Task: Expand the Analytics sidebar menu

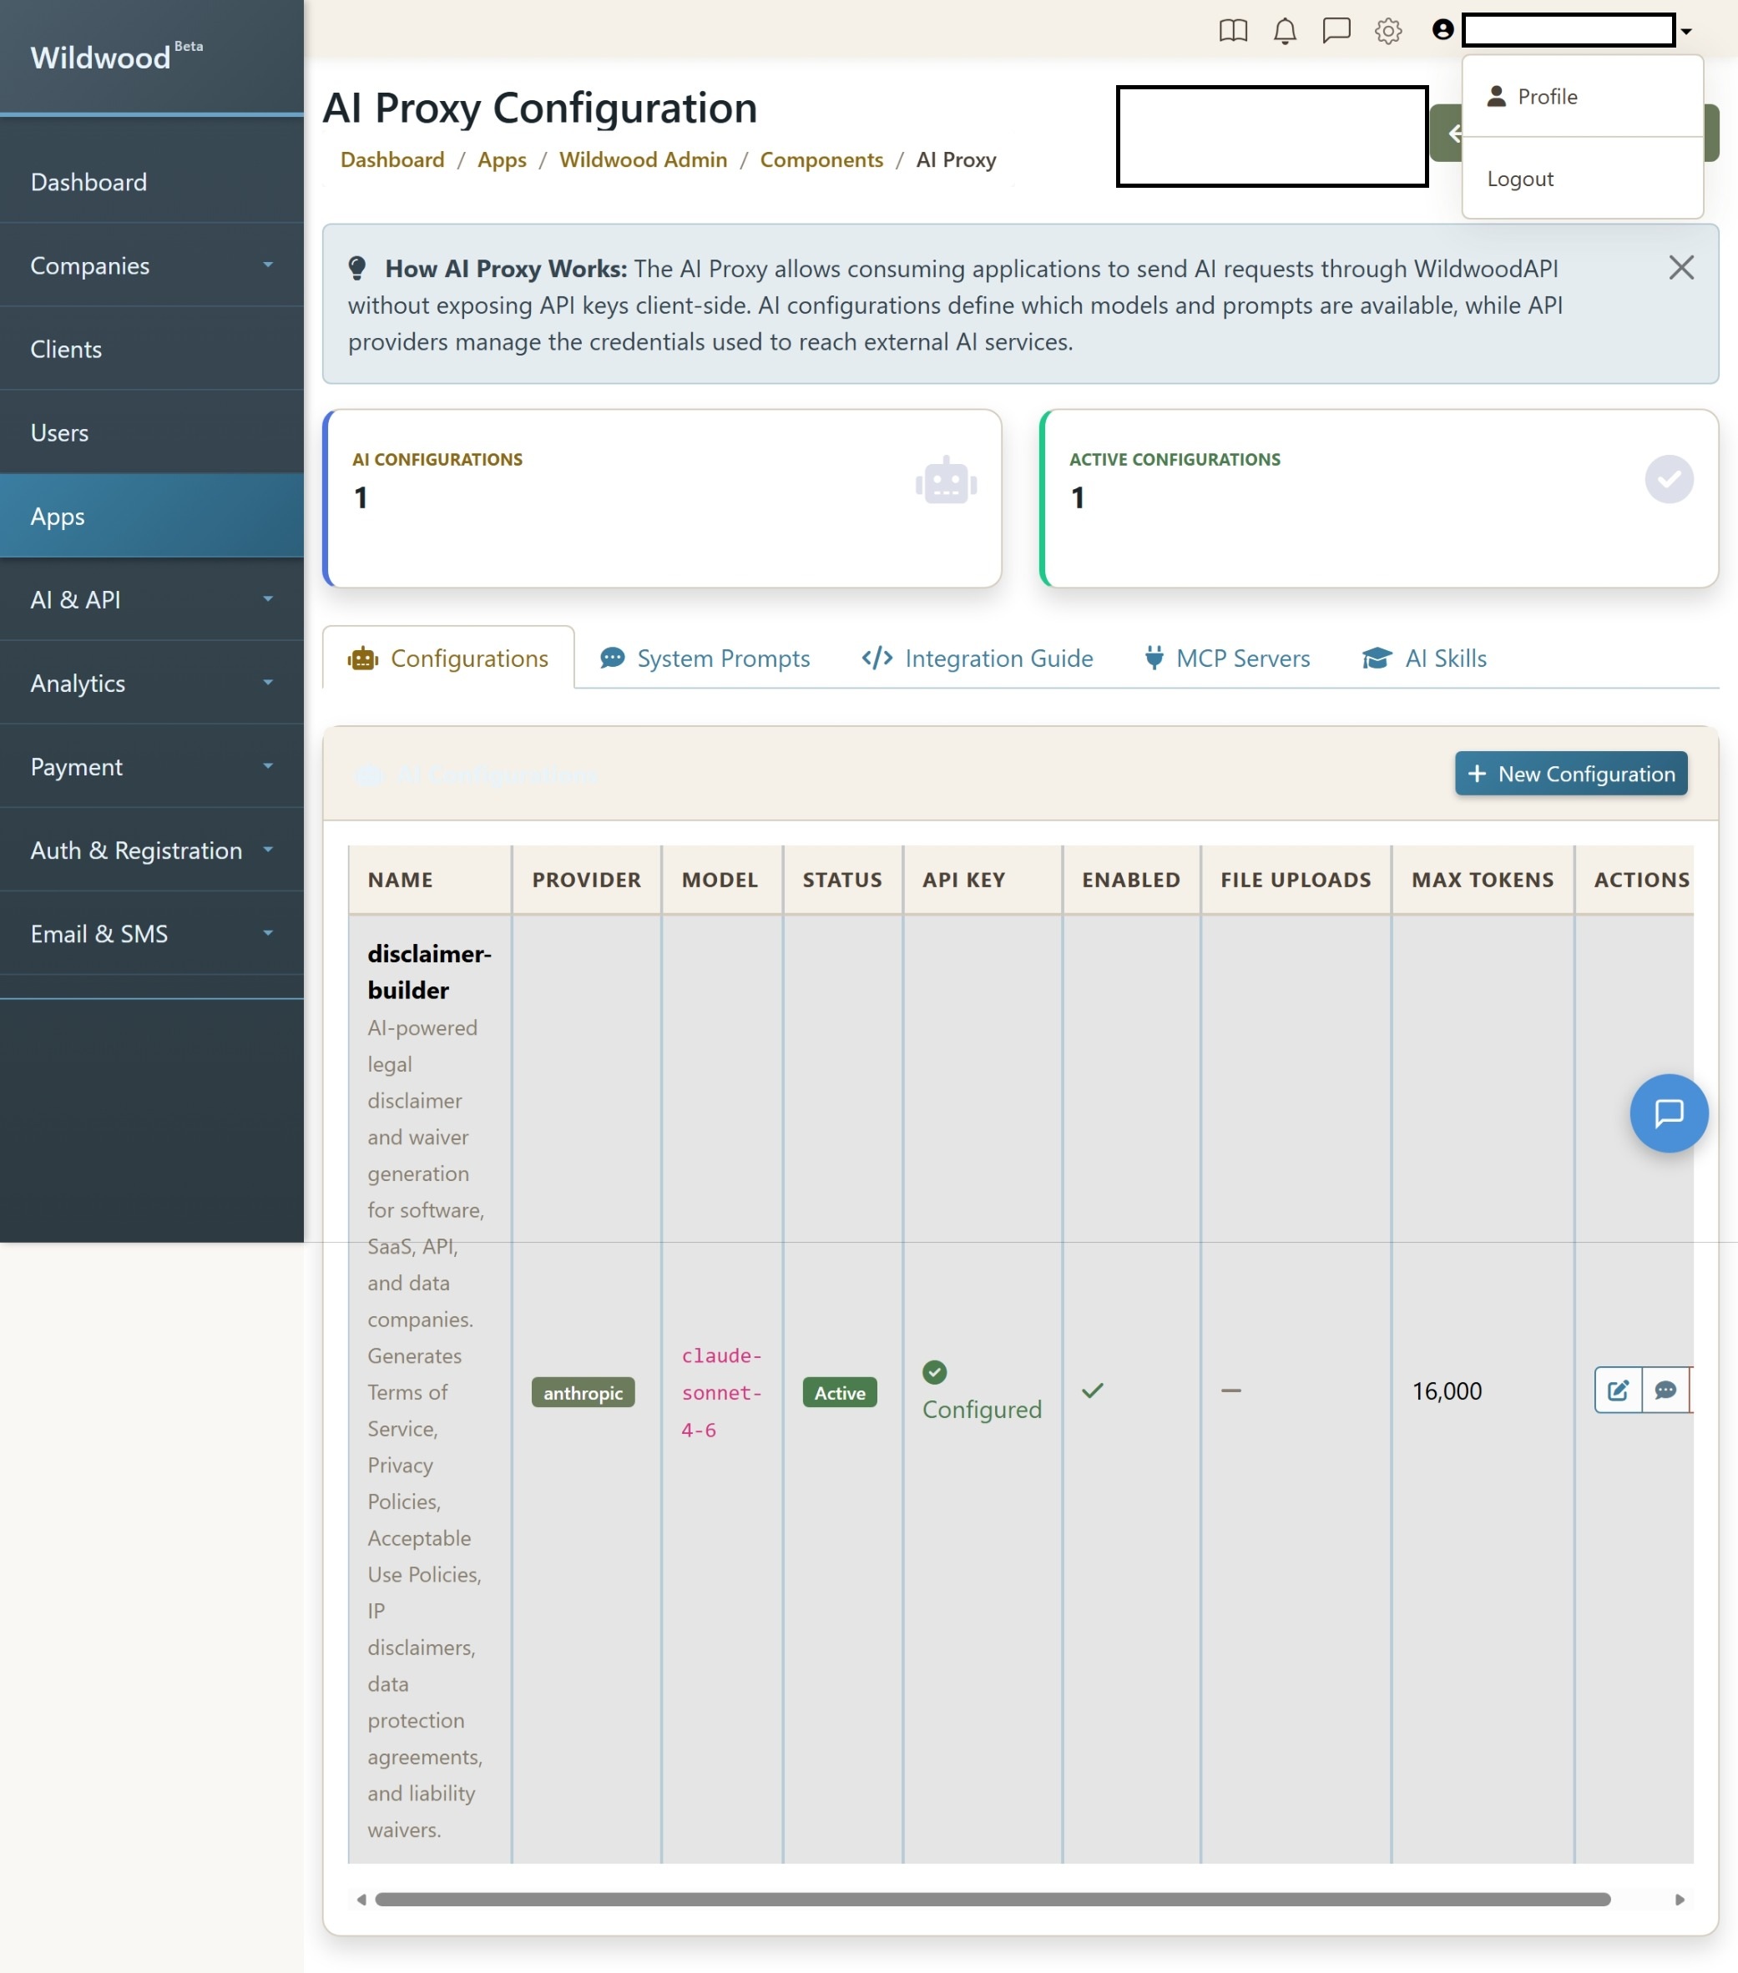Action: 152,684
